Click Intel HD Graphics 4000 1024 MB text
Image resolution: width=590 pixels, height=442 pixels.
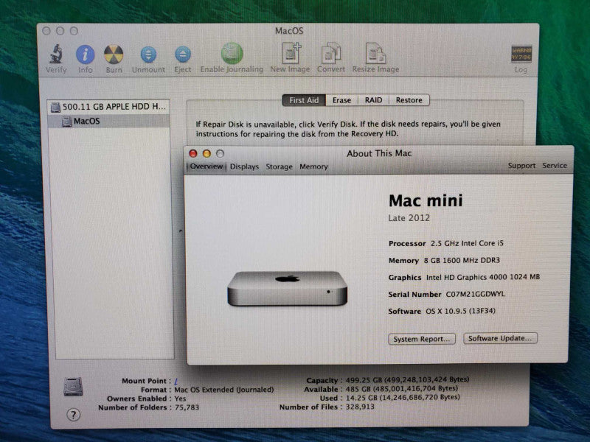(483, 277)
